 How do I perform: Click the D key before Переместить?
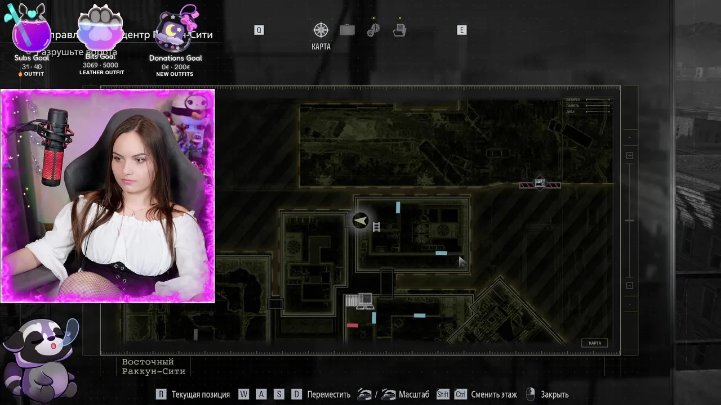296,394
